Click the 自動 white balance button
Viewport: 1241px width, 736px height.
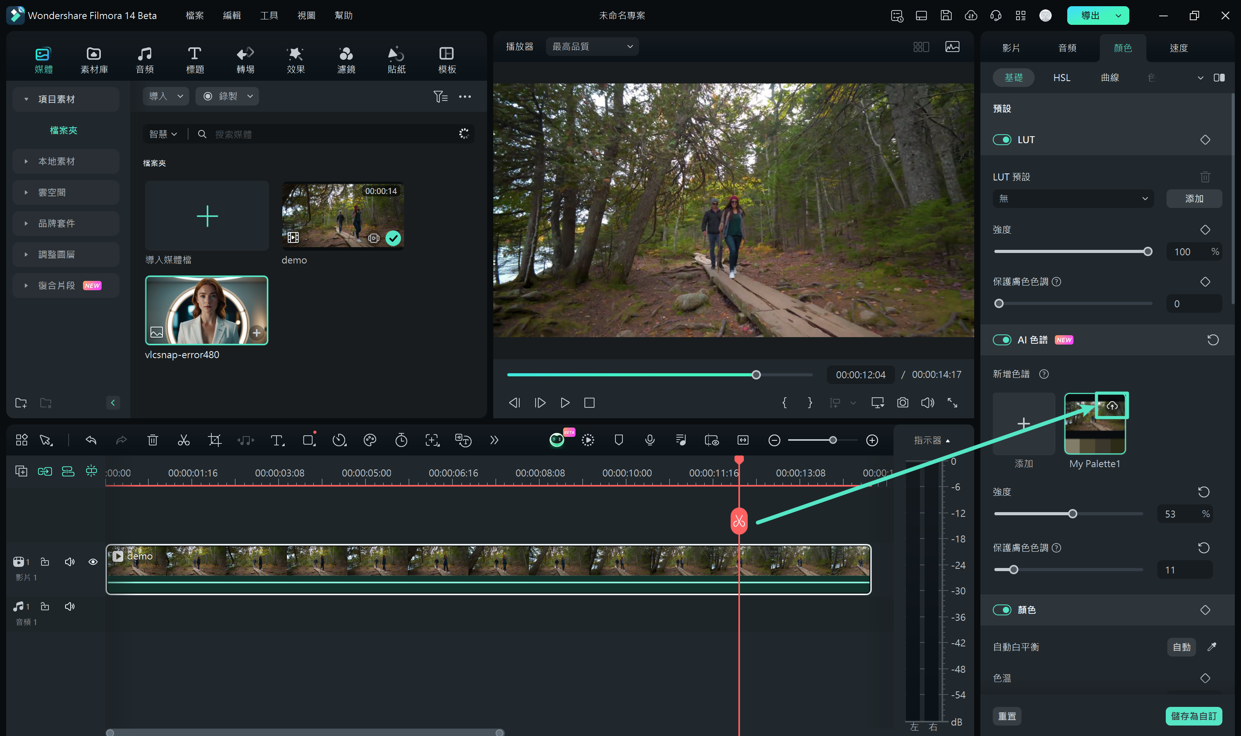pyautogui.click(x=1182, y=647)
